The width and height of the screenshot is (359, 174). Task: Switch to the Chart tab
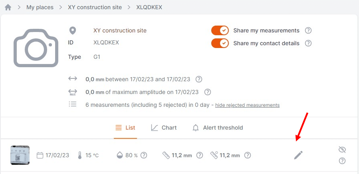pos(164,128)
